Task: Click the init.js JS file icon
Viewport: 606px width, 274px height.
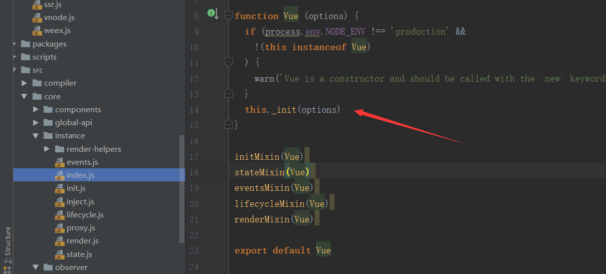Action: (59, 189)
